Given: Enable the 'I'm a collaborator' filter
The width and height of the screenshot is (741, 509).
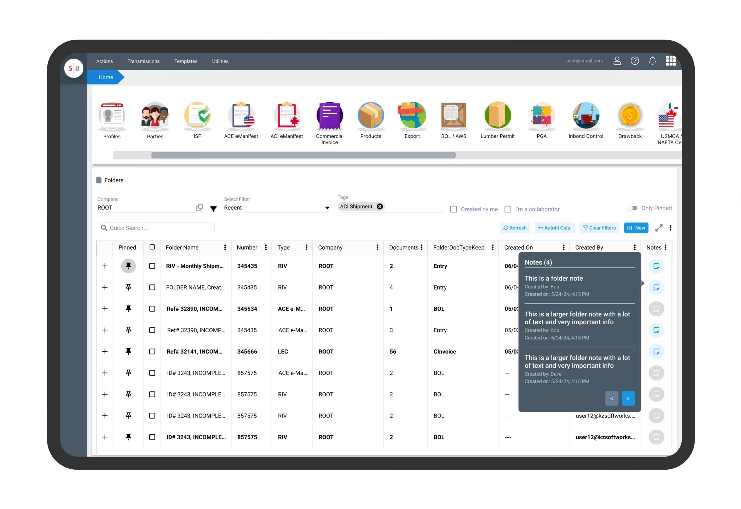Looking at the screenshot, I should tap(507, 208).
